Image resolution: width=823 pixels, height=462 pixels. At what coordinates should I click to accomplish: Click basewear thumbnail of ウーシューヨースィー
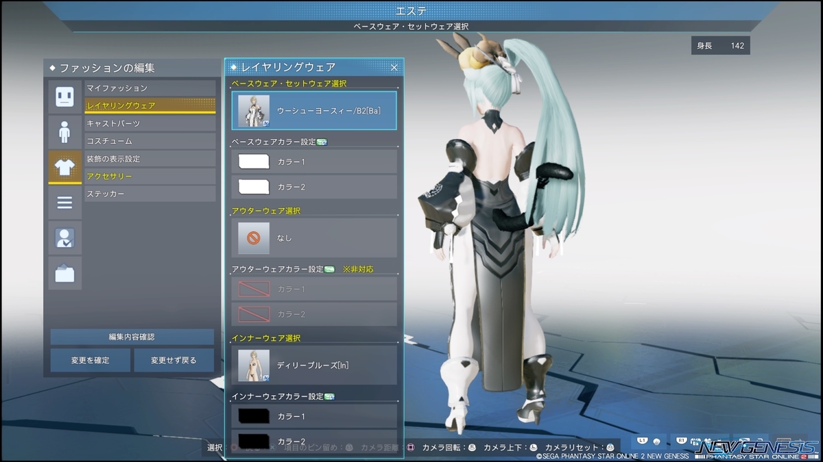coord(254,111)
